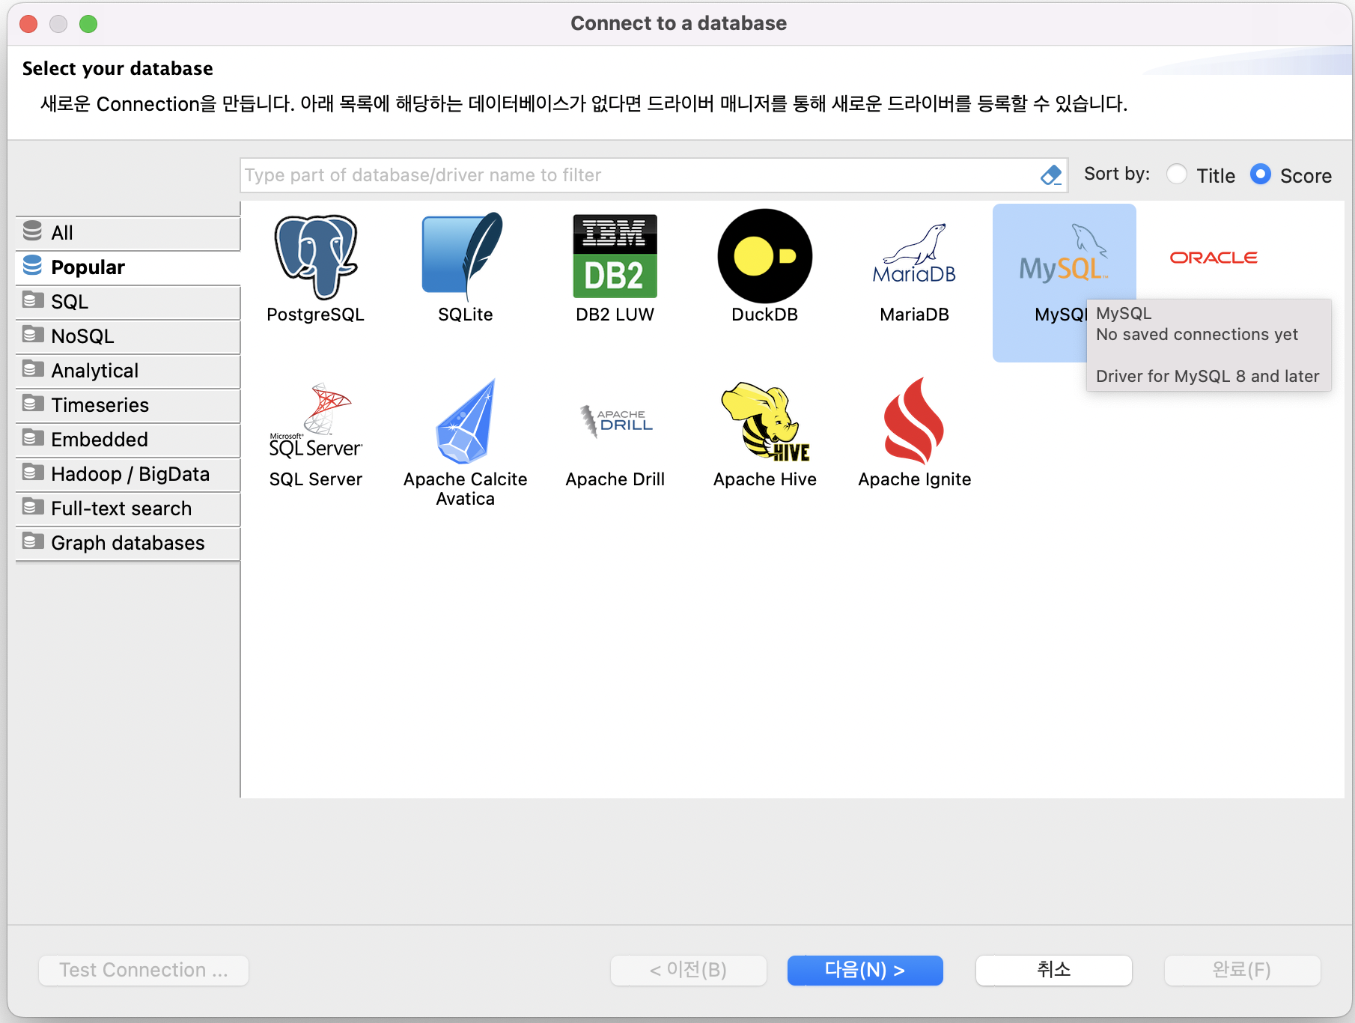Sort databases by Title
Screen dimensions: 1355x1023
click(1177, 174)
